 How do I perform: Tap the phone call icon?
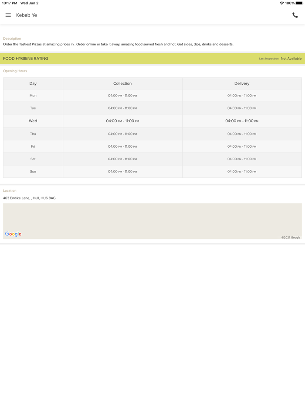coord(295,15)
